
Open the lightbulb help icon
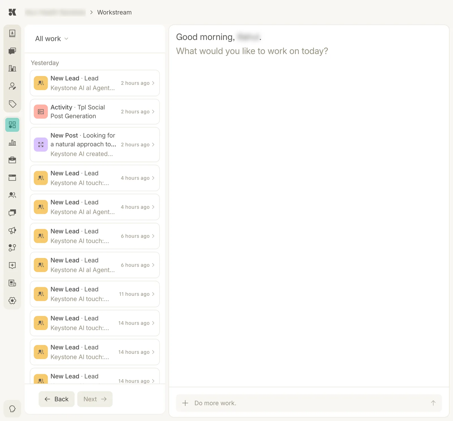[x=12, y=409]
